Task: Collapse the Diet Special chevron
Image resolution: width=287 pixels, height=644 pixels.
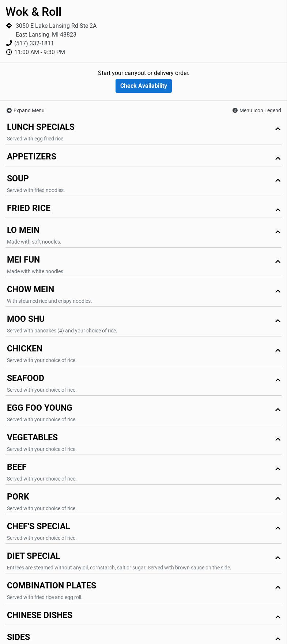Action: [x=278, y=558]
